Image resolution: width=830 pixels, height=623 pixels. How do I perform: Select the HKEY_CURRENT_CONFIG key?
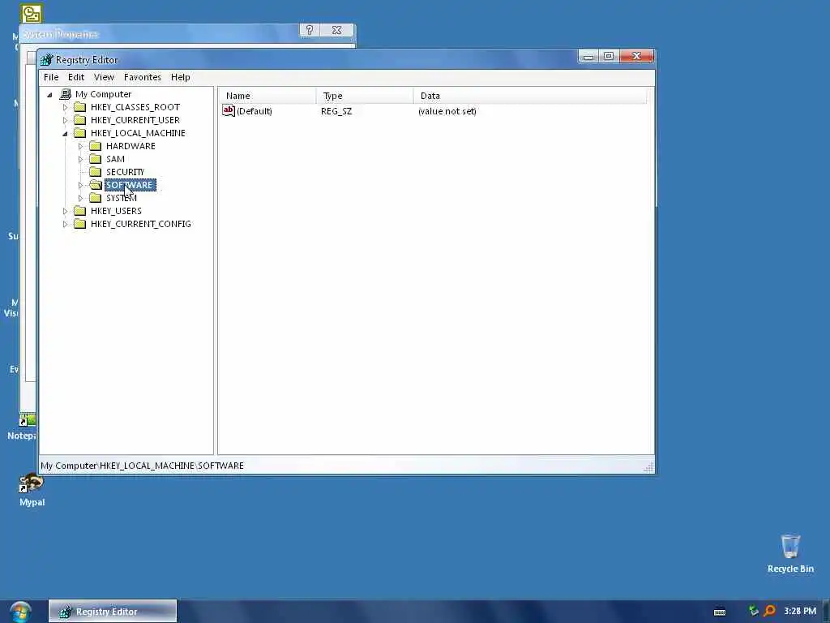pos(141,224)
